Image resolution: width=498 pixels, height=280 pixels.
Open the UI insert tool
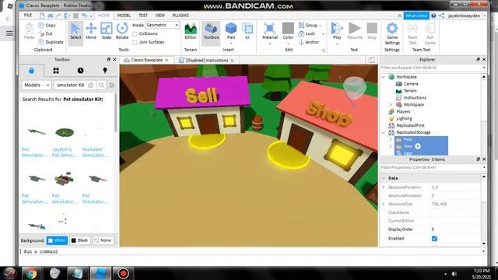pyautogui.click(x=247, y=31)
